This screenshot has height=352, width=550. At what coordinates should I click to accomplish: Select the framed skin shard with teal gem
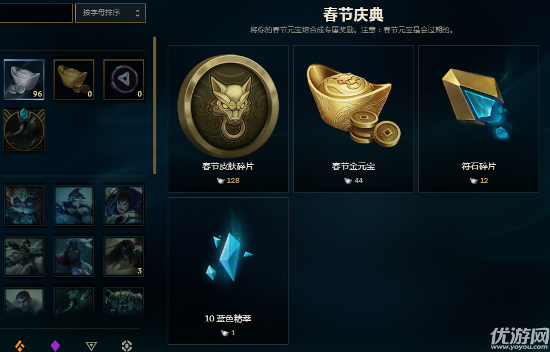coord(24,130)
